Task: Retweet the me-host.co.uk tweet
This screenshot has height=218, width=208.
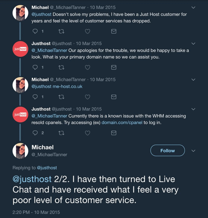Action: coord(61,97)
